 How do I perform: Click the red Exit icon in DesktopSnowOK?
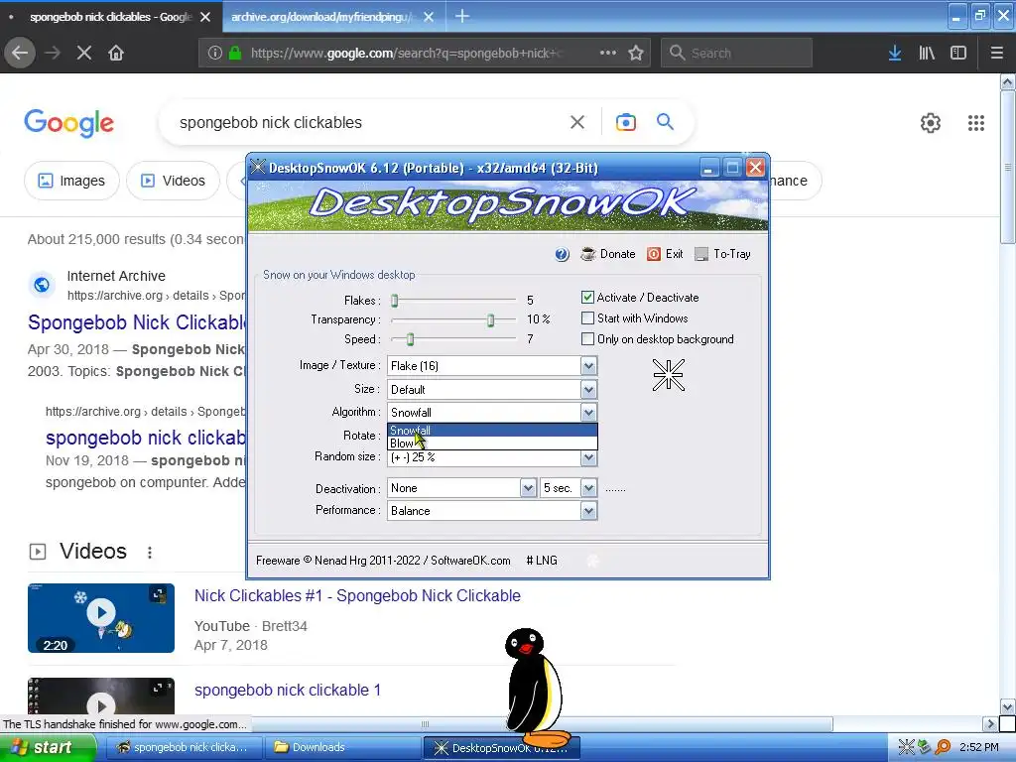click(x=654, y=254)
